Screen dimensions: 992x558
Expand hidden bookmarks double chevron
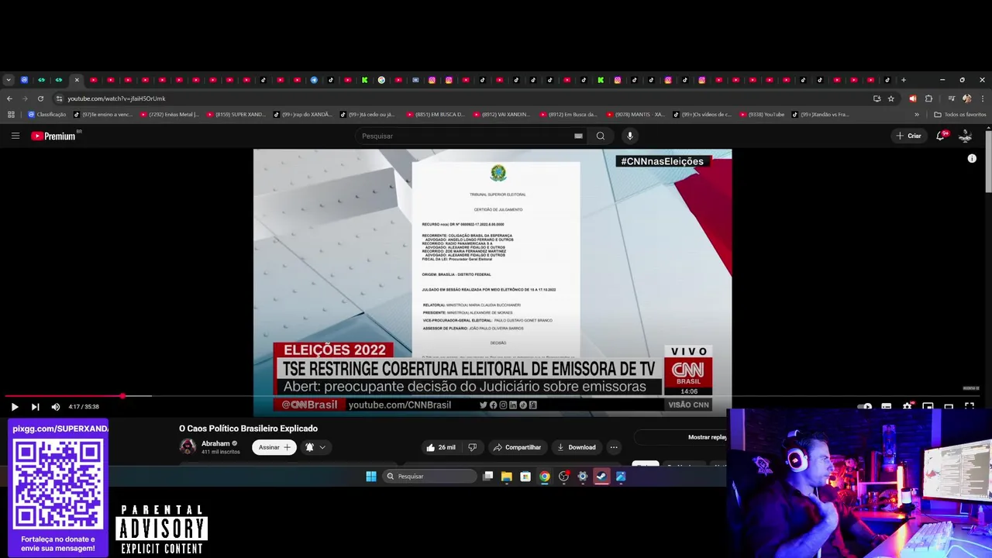tap(917, 115)
